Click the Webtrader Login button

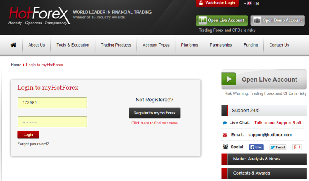point(217,3)
